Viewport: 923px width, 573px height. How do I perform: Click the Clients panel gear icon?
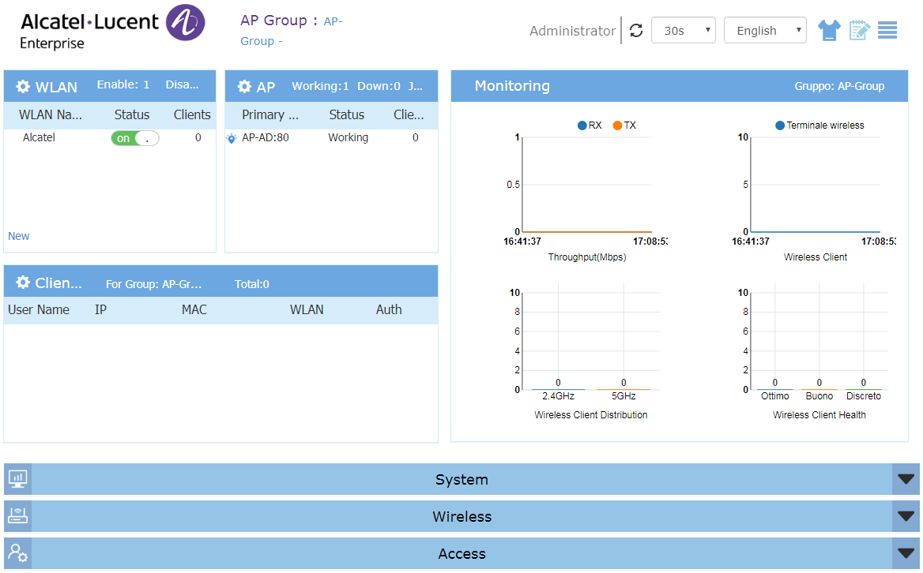[x=23, y=283]
